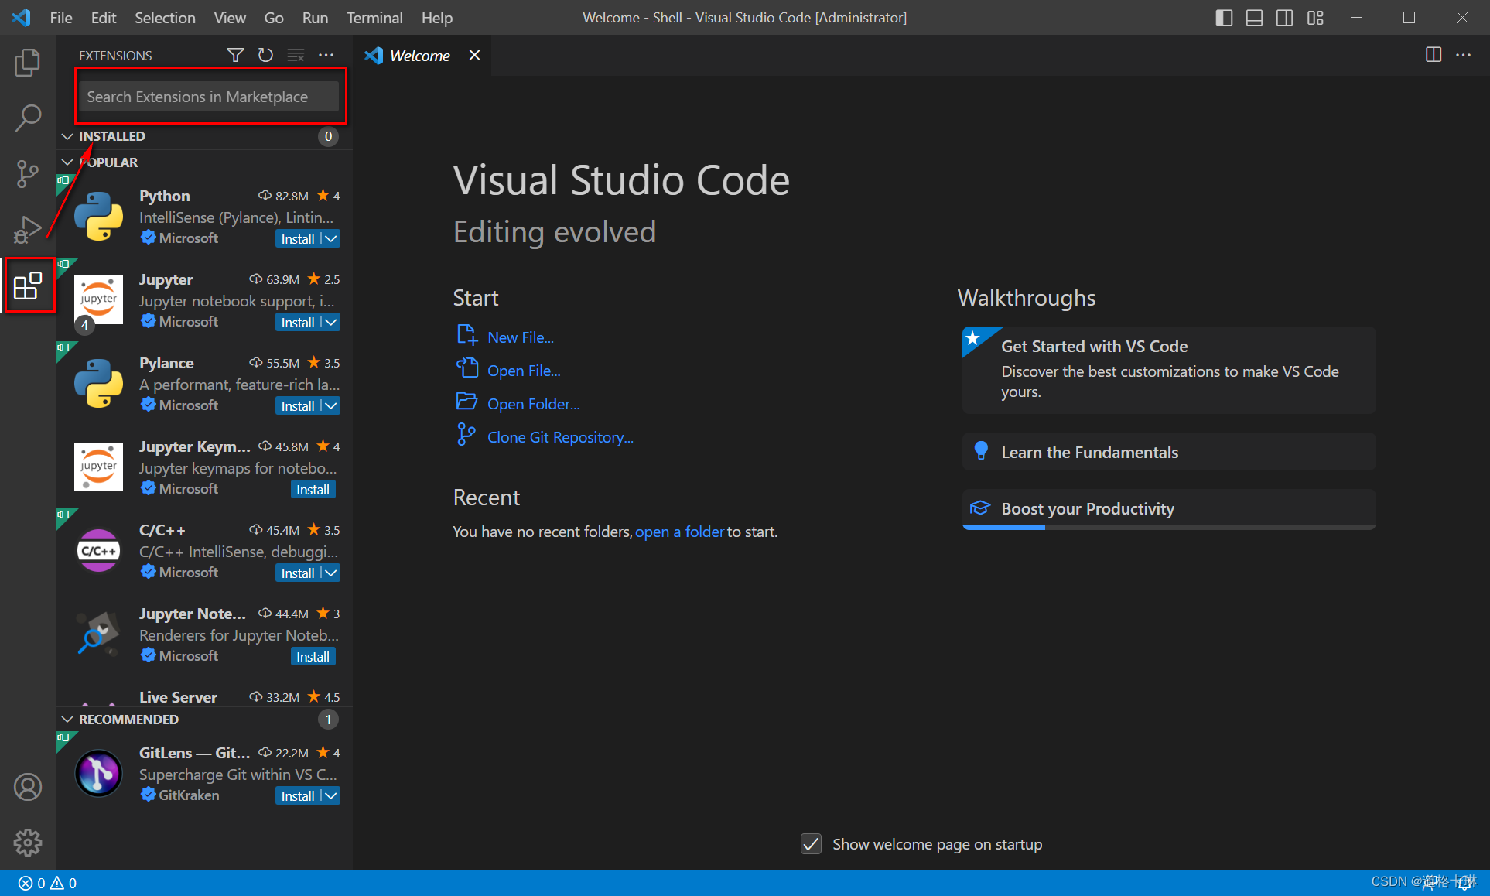This screenshot has height=896, width=1490.
Task: Click the Jupyter extension logo
Action: pyautogui.click(x=98, y=300)
